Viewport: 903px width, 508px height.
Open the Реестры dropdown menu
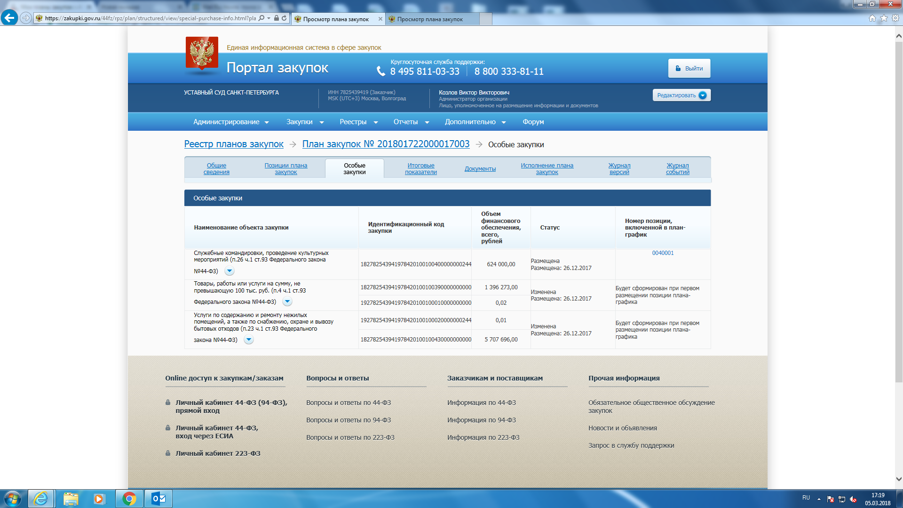click(358, 122)
